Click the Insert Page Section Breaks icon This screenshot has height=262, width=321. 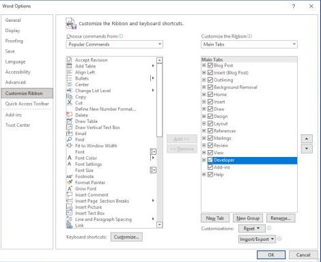pos(69,201)
